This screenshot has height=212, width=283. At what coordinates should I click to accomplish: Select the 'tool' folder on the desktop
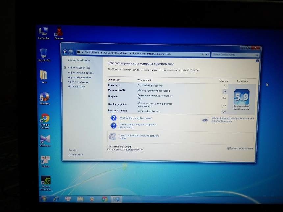(44, 77)
